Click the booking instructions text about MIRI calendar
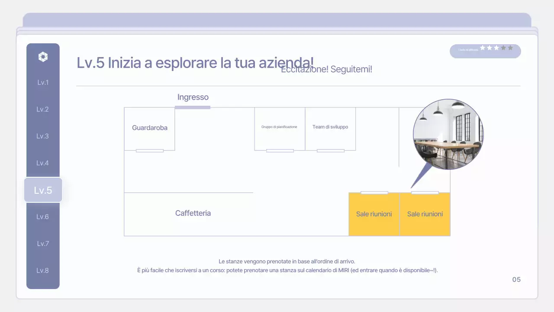This screenshot has height=312, width=554. point(287,270)
